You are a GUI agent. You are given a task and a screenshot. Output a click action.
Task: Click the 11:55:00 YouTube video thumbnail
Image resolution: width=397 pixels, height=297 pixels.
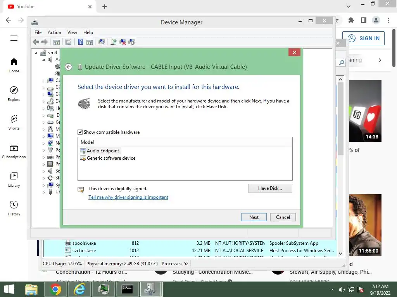[365, 225]
